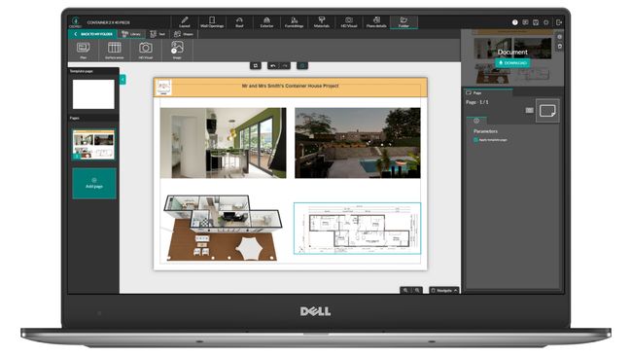Viewport: 632px width, 356px height.
Task: Select the Folder step
Action: coord(404,22)
